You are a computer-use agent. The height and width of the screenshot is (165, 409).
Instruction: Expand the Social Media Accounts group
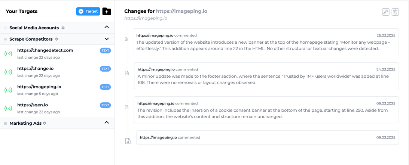106,27
